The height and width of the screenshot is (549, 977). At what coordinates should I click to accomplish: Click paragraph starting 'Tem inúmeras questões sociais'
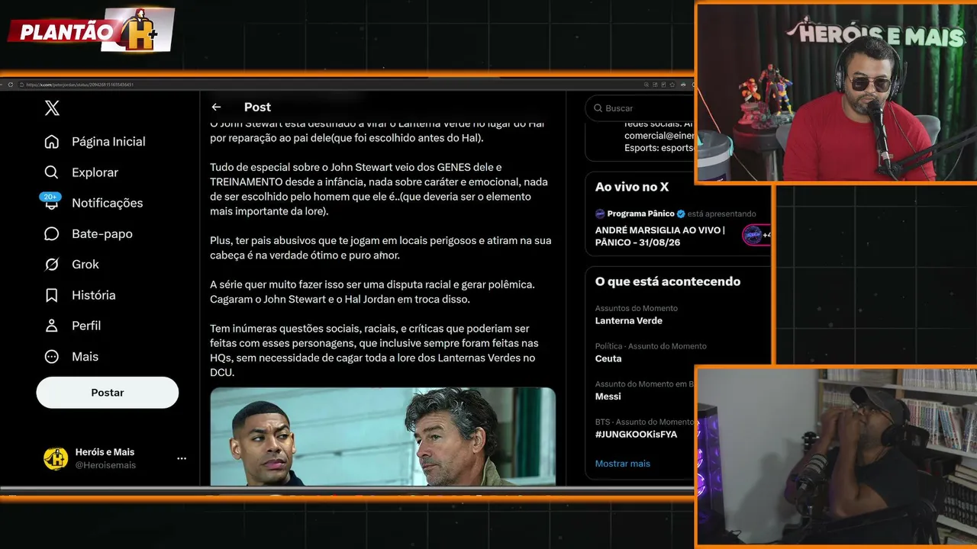374,351
